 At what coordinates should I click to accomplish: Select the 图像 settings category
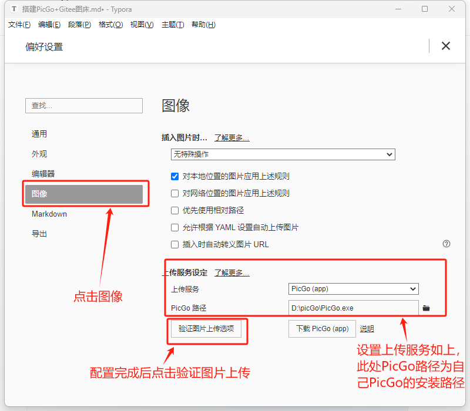pos(84,194)
